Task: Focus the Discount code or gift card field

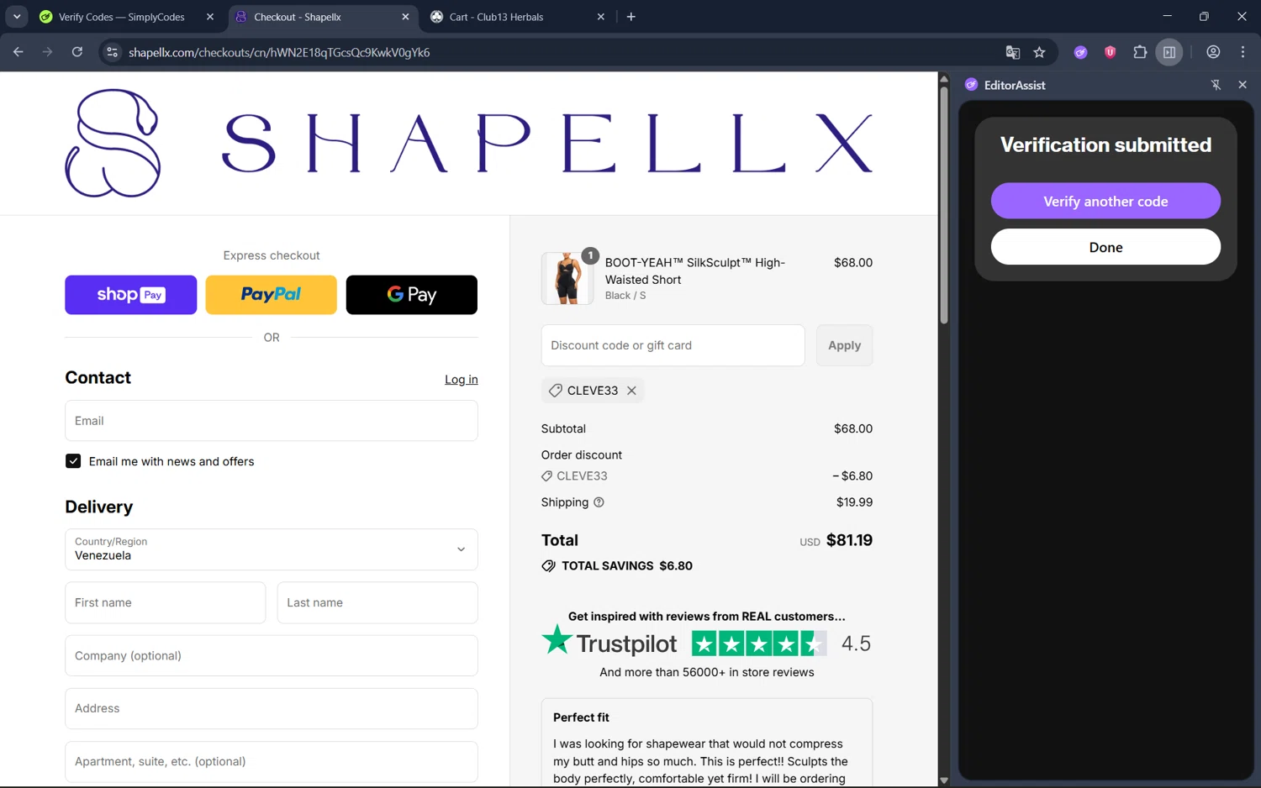Action: tap(673, 345)
